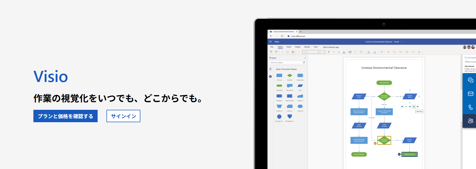The width and height of the screenshot is (476, 169).
Task: Click the red Delete X icon
Action: [x=299, y=52]
